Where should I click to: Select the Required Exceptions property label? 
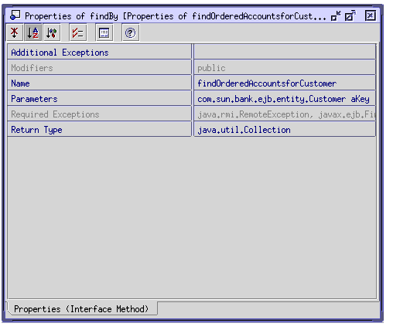coord(99,114)
